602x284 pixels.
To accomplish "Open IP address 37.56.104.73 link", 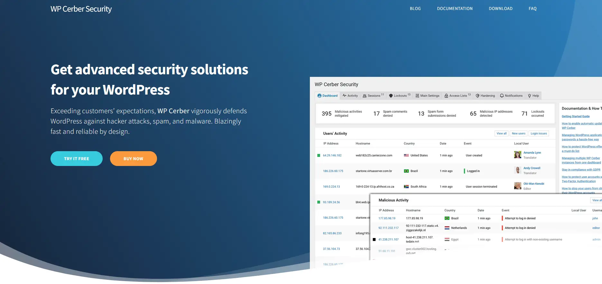I will [x=331, y=249].
